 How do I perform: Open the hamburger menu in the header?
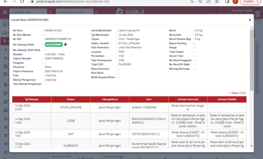click(x=5, y=12)
